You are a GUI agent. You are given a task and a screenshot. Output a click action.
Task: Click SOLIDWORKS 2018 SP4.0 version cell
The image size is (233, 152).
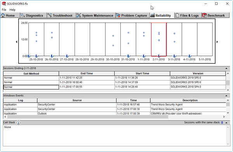(198, 87)
